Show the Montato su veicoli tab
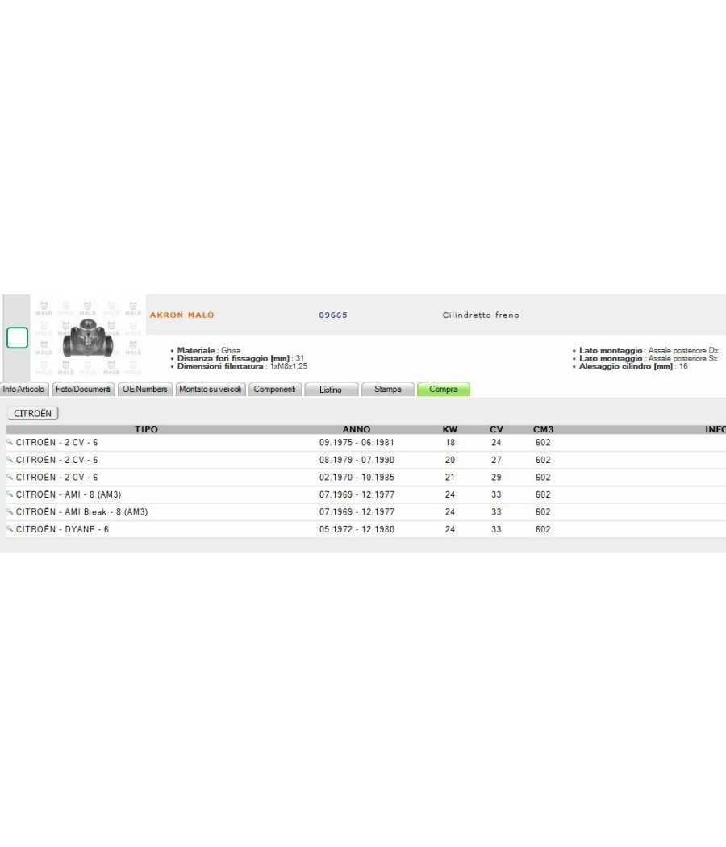 (x=211, y=389)
